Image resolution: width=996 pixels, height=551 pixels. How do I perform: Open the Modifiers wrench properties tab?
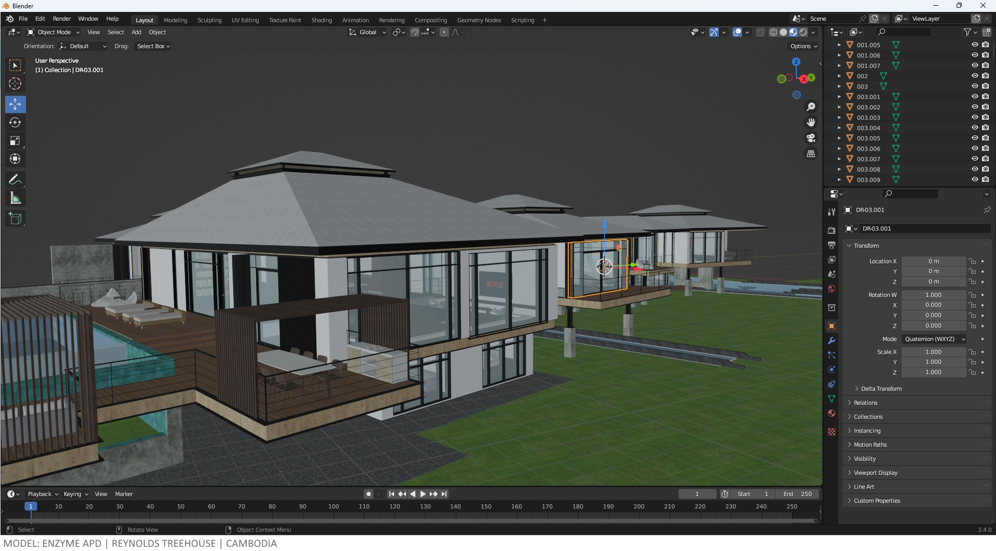832,341
